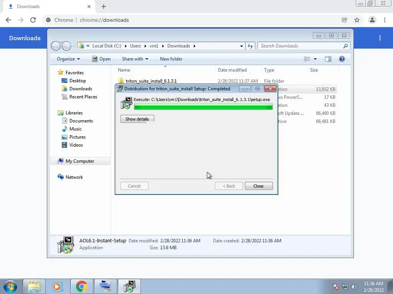Click the AOL6.1-Instant-Setup icon in details pane
This screenshot has height=294, width=393.
pos(65,245)
